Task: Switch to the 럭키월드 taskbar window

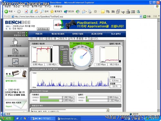Action: pos(43,119)
